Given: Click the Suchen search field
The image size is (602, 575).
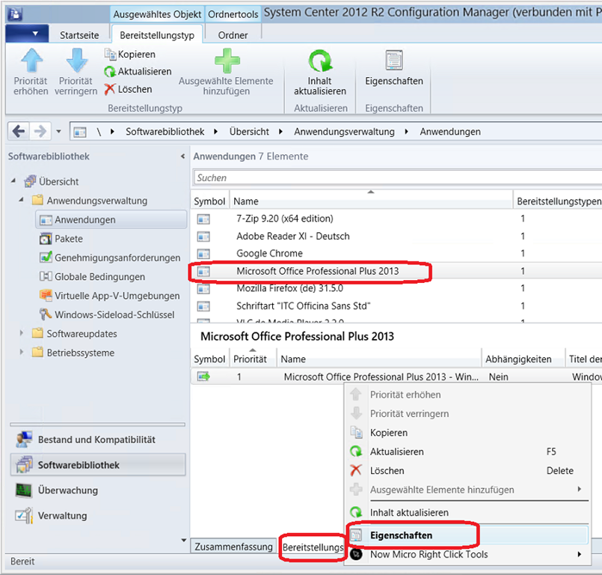Looking at the screenshot, I should click(x=397, y=178).
